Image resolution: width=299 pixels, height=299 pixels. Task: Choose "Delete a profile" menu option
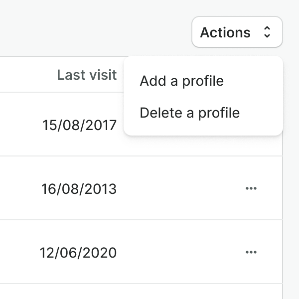click(190, 113)
